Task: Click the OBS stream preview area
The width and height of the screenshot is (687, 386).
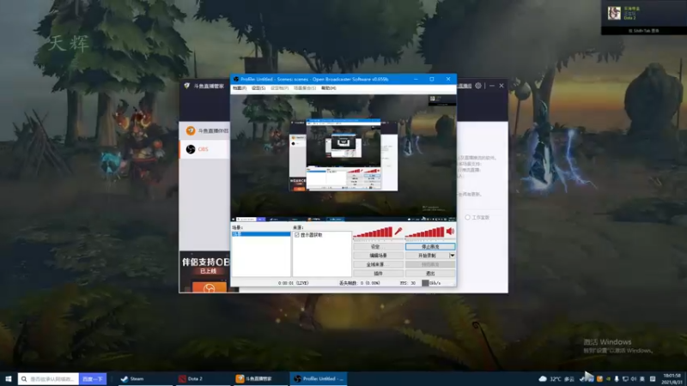Action: [x=343, y=158]
